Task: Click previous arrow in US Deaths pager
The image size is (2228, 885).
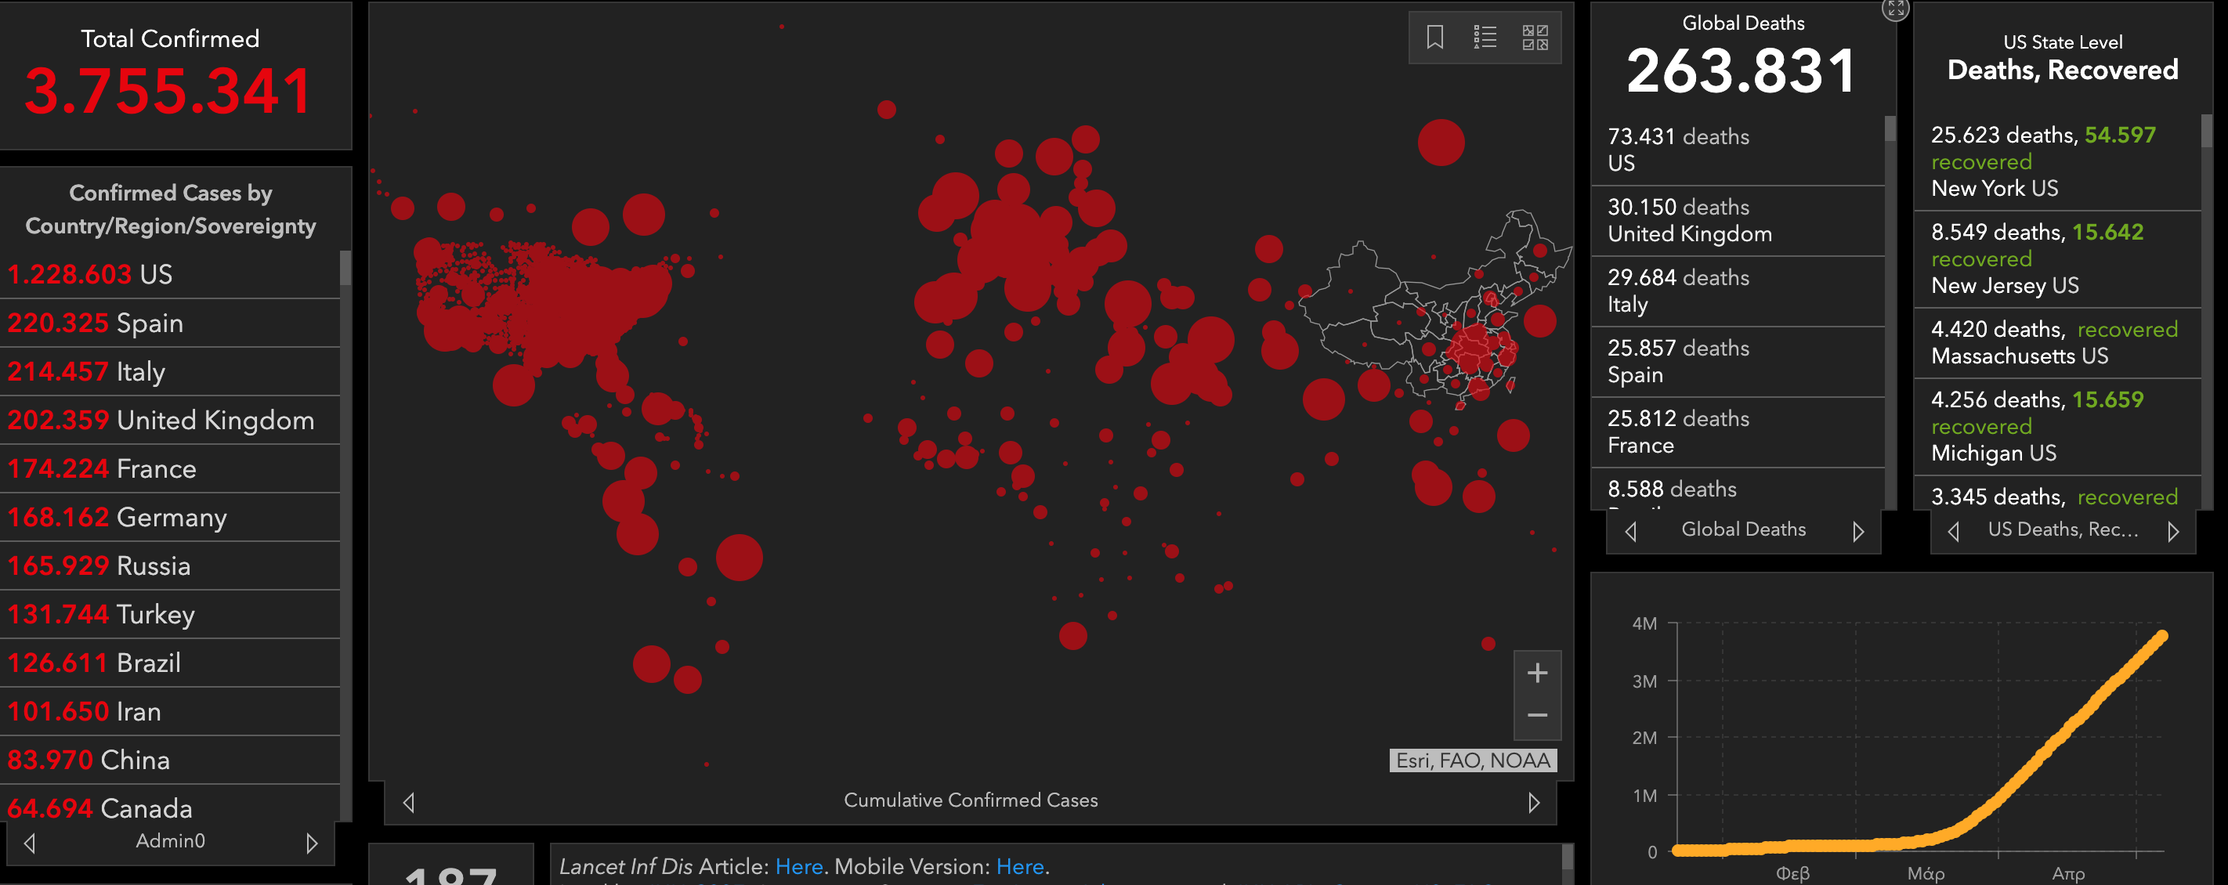Action: (x=1953, y=532)
